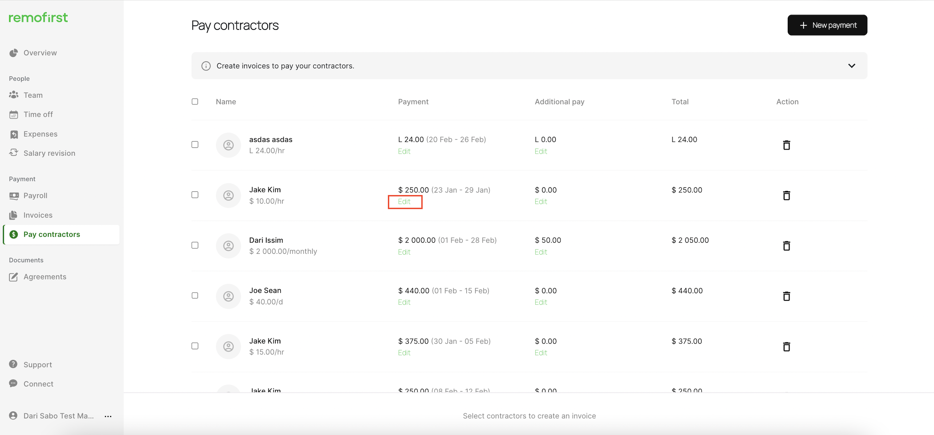Click the Additional pay column header
Screen dimensions: 934x435
560,102
